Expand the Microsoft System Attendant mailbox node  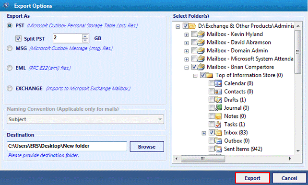point(187,59)
